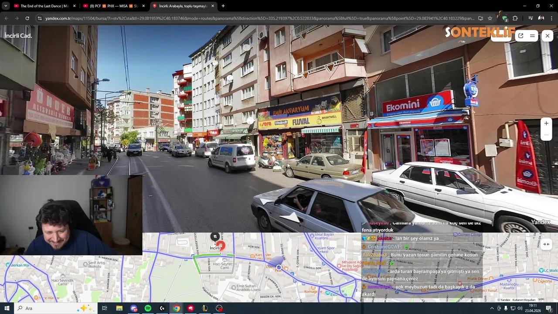Open Task View on the taskbar
Screen dimensions: 558x314
[x=105, y=308]
